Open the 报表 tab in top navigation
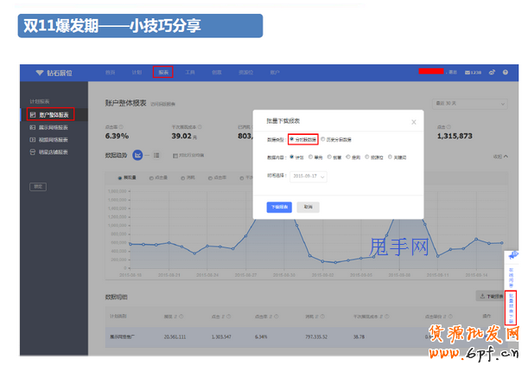 coord(162,73)
